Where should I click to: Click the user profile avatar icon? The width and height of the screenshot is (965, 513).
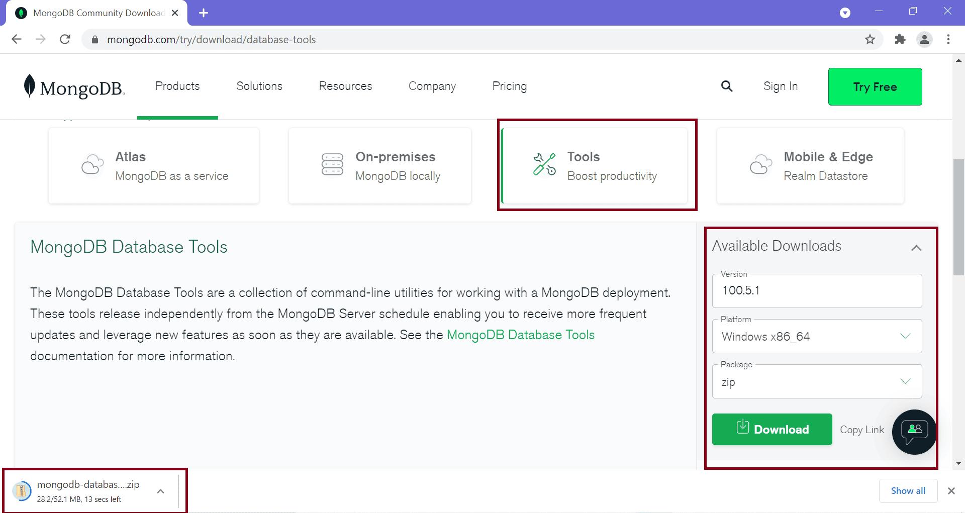click(x=924, y=40)
